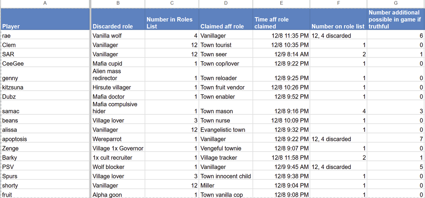The height and width of the screenshot is (198, 425).
Task: Click column C header letter
Action: pos(172,3)
